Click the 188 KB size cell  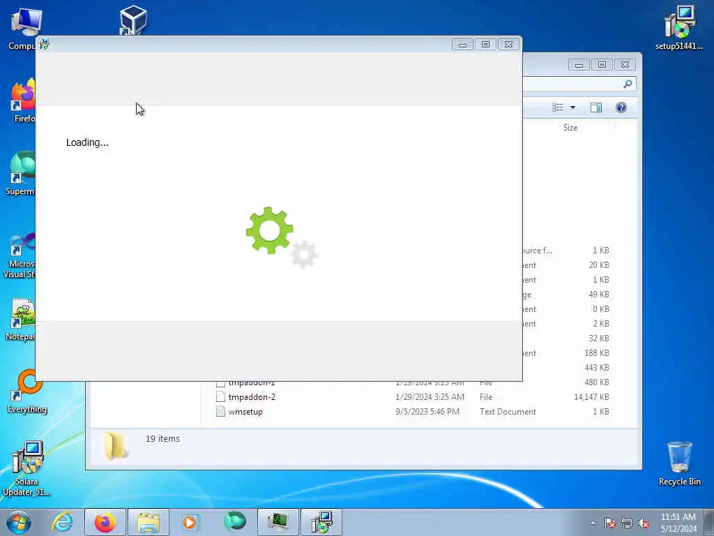click(x=597, y=353)
